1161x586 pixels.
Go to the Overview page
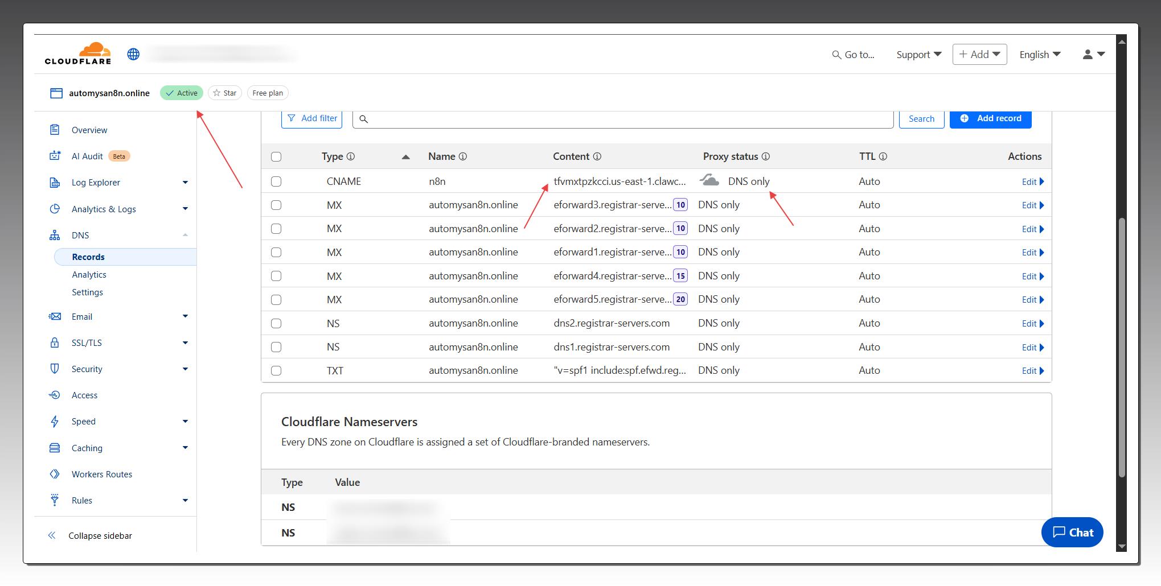[x=89, y=130]
